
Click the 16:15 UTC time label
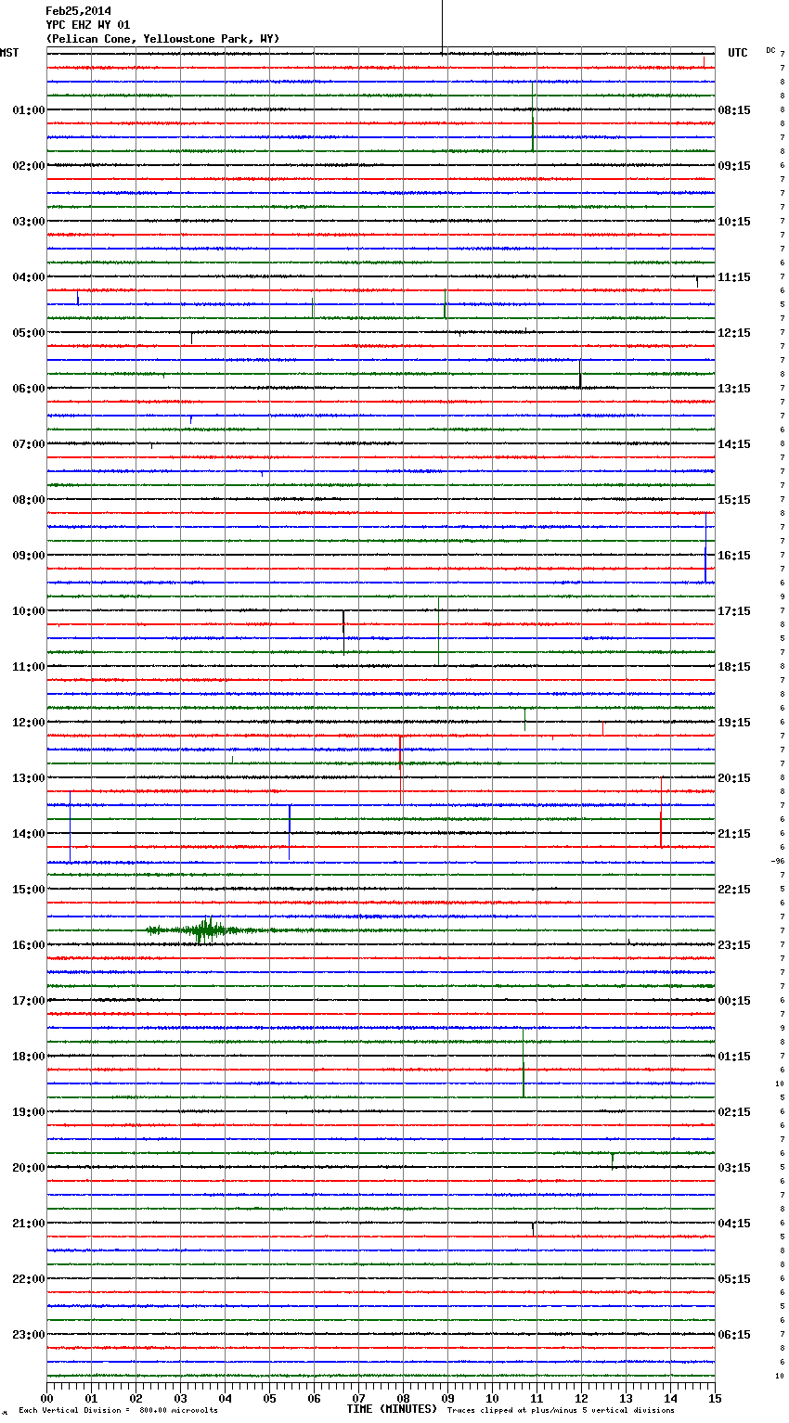click(x=734, y=556)
